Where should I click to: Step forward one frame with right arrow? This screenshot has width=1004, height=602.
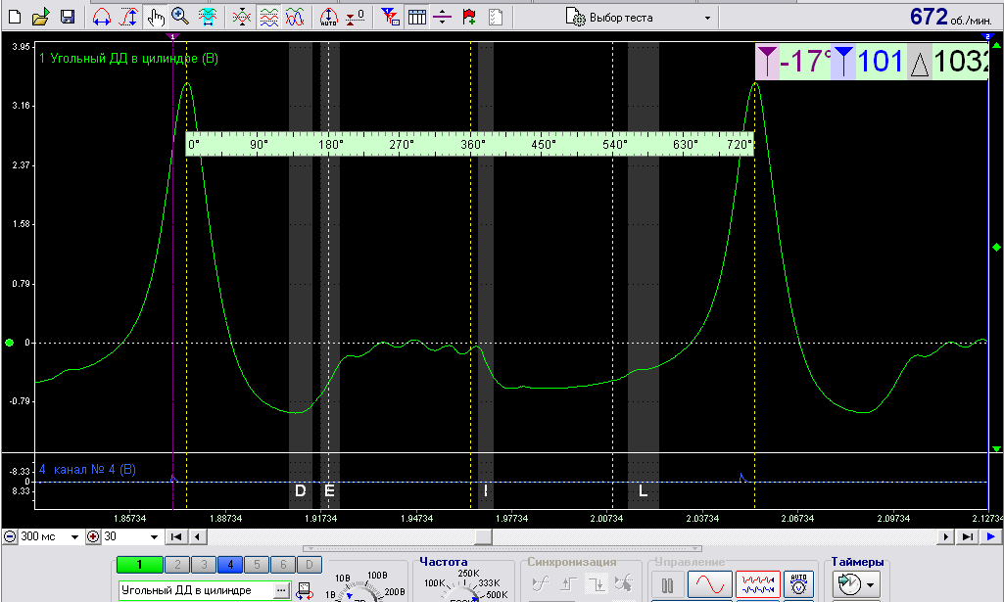coord(946,536)
